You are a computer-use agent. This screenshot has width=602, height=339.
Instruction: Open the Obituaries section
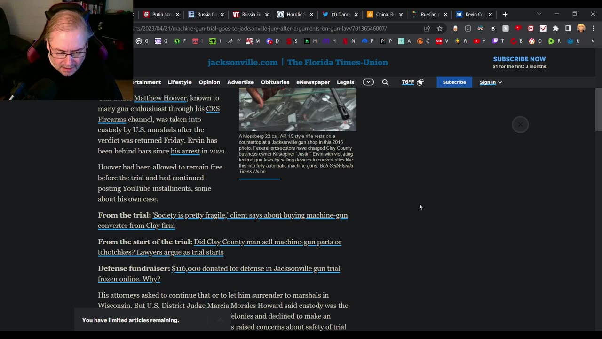point(275,82)
